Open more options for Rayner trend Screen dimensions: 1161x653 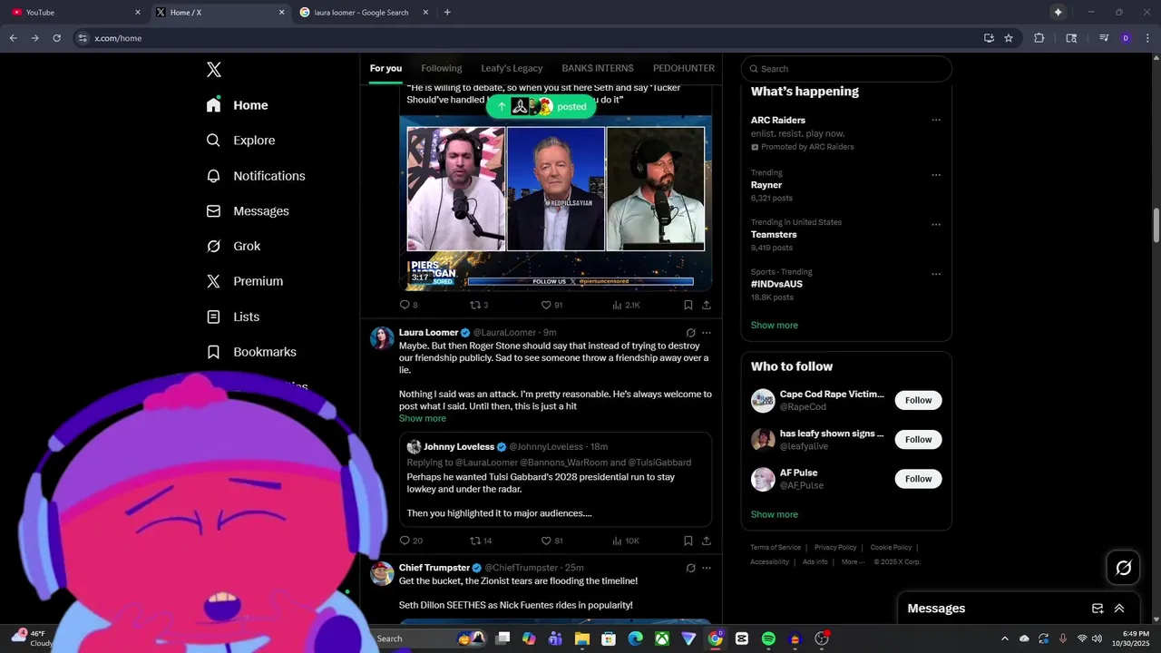936,175
